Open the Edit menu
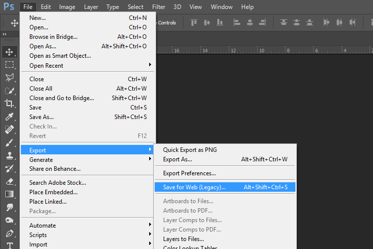 [46, 7]
